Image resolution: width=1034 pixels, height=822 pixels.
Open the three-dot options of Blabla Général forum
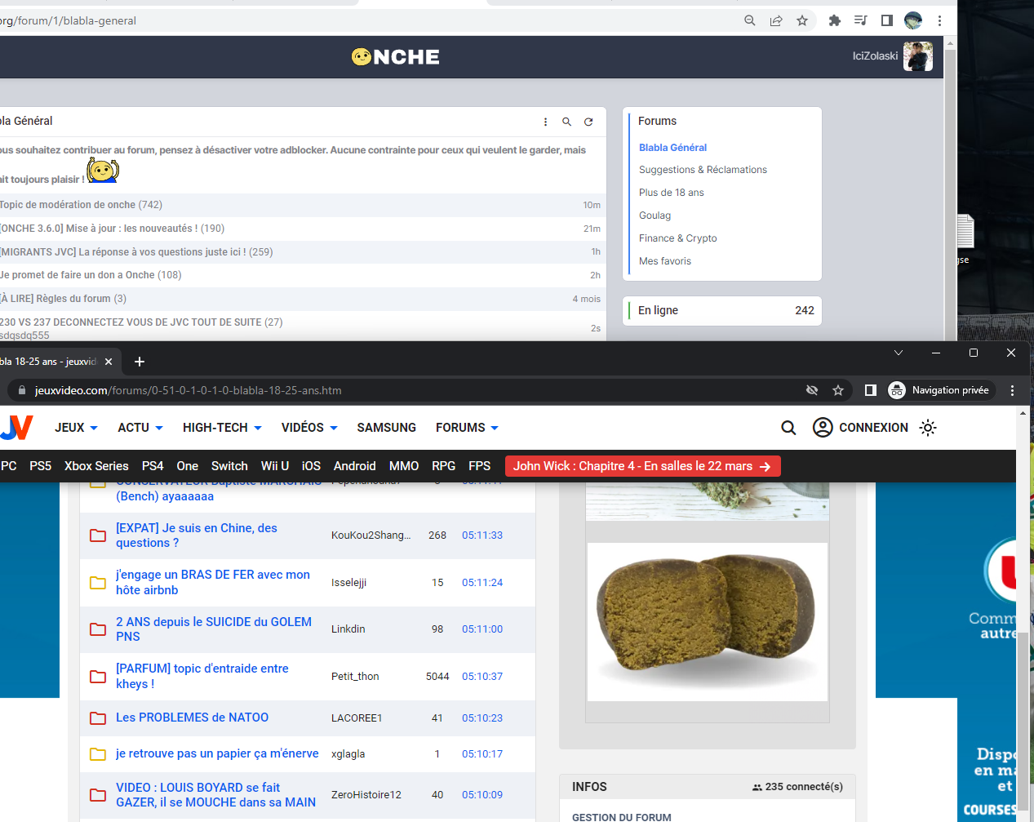(x=545, y=122)
